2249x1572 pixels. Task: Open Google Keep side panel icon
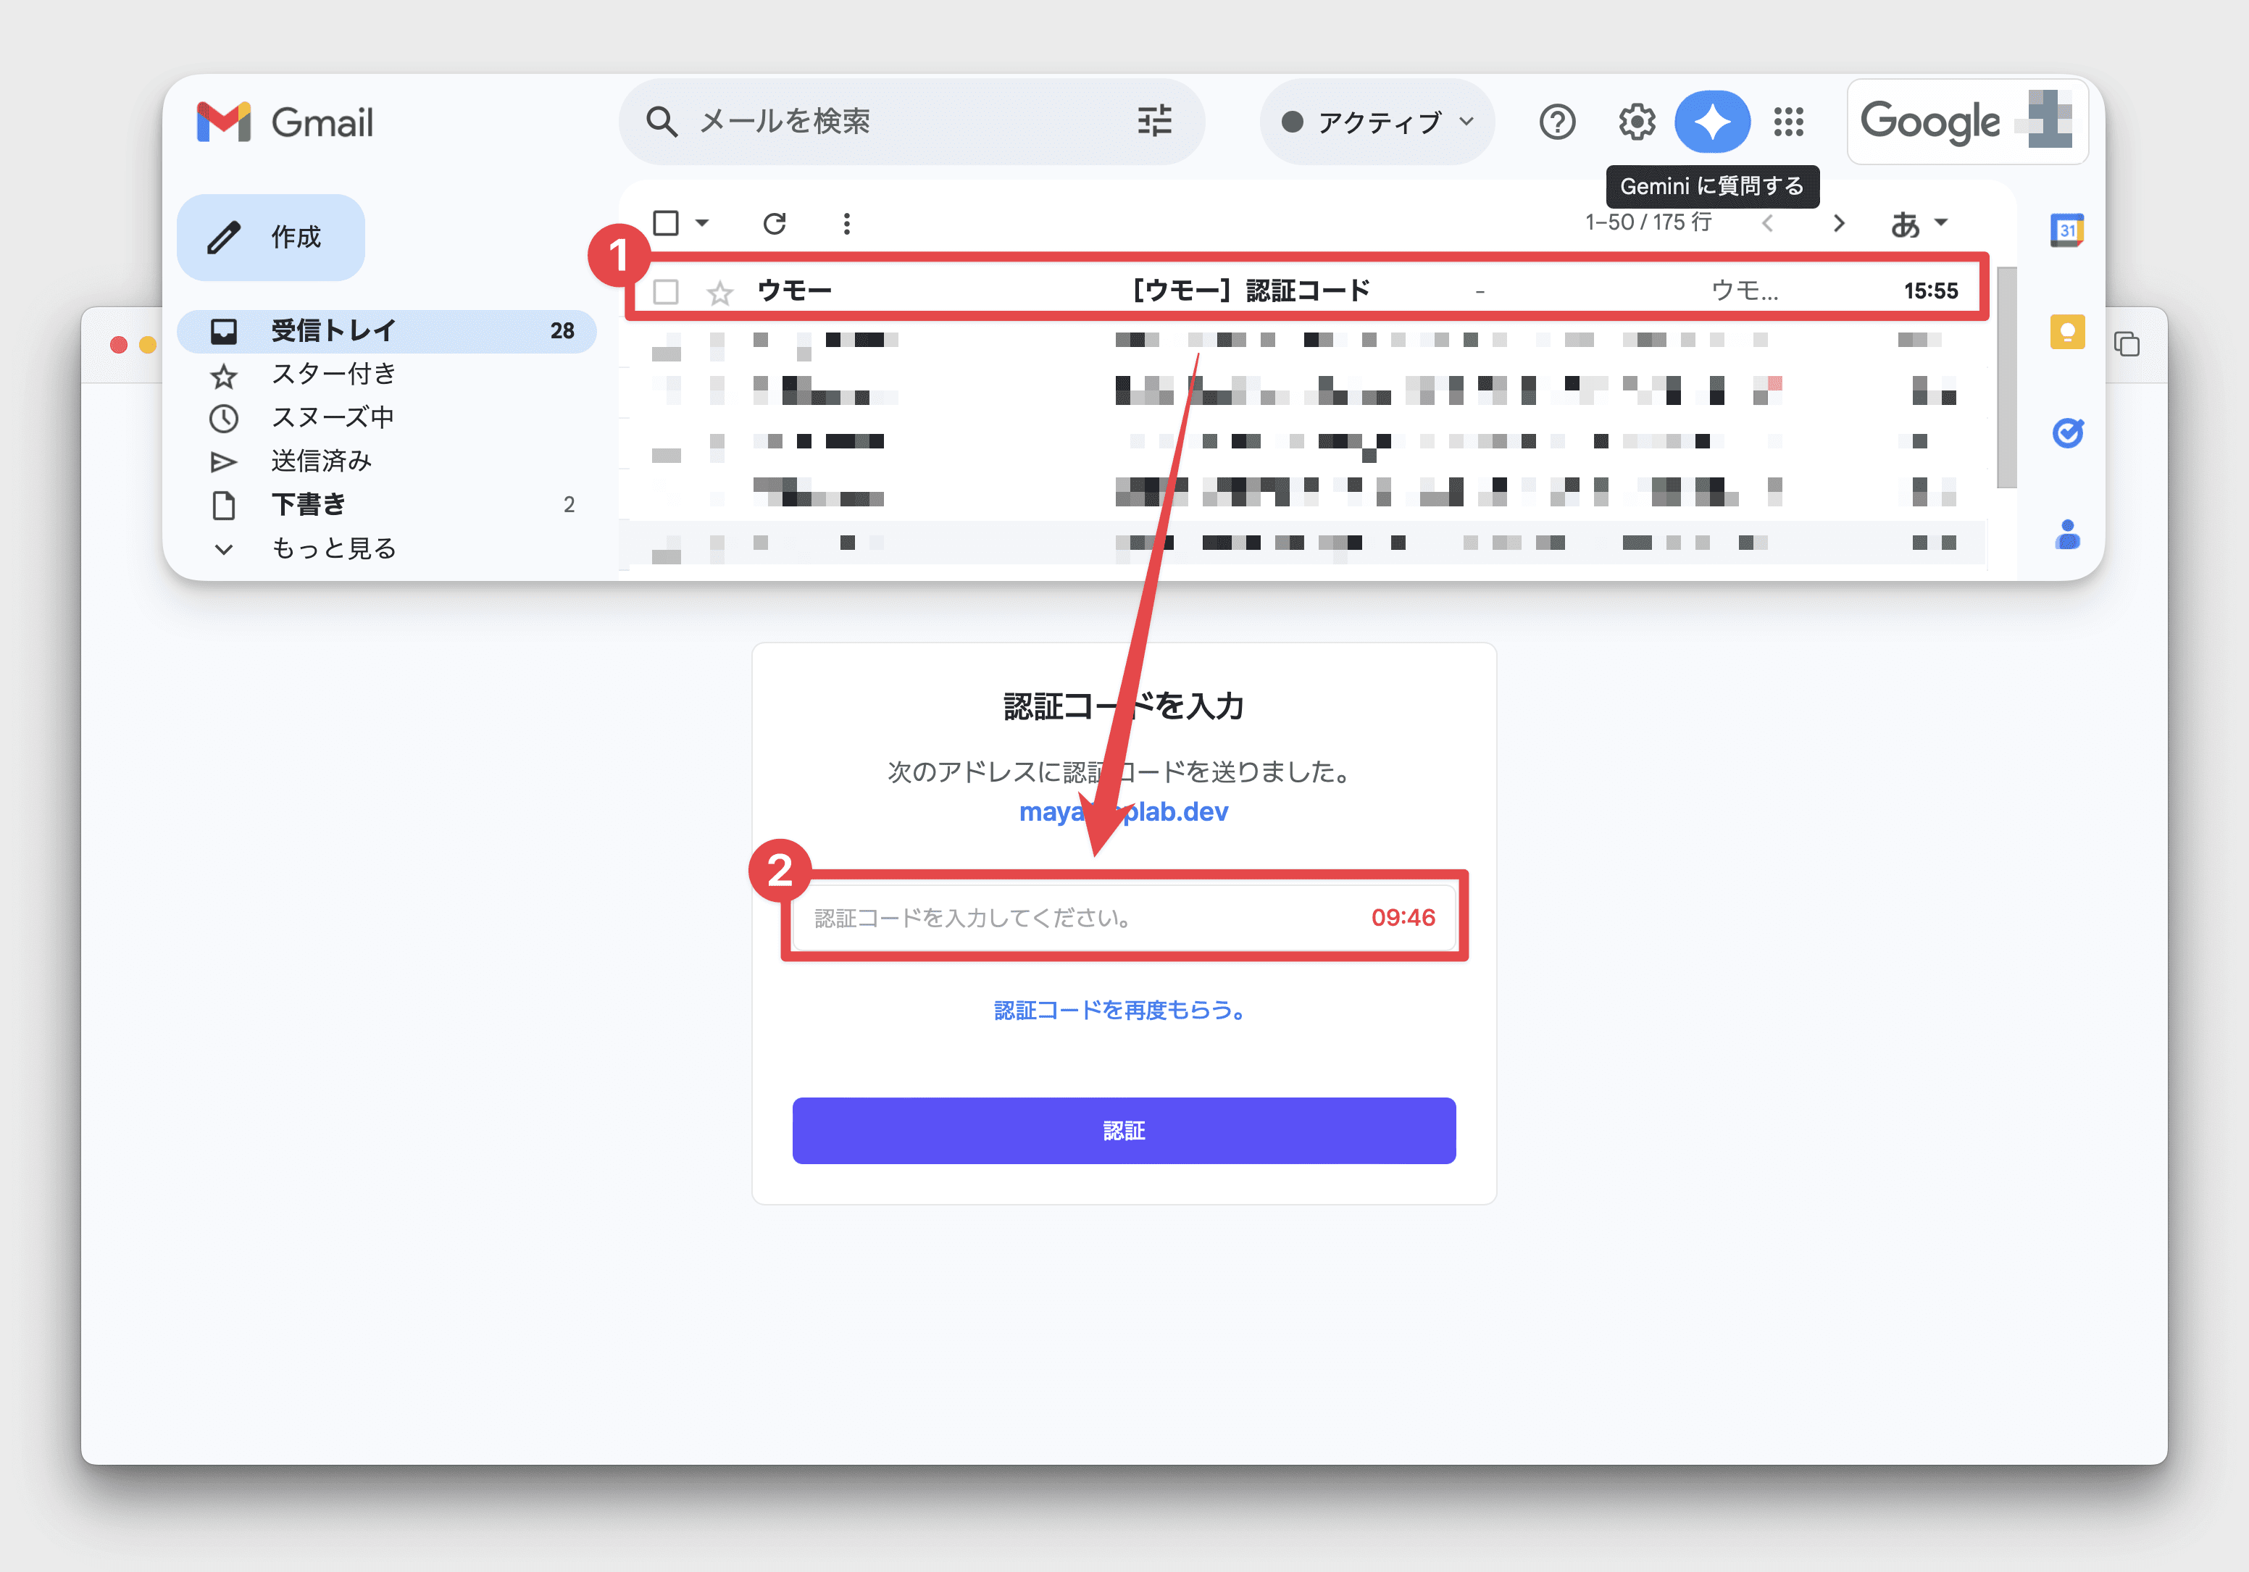click(x=2067, y=332)
